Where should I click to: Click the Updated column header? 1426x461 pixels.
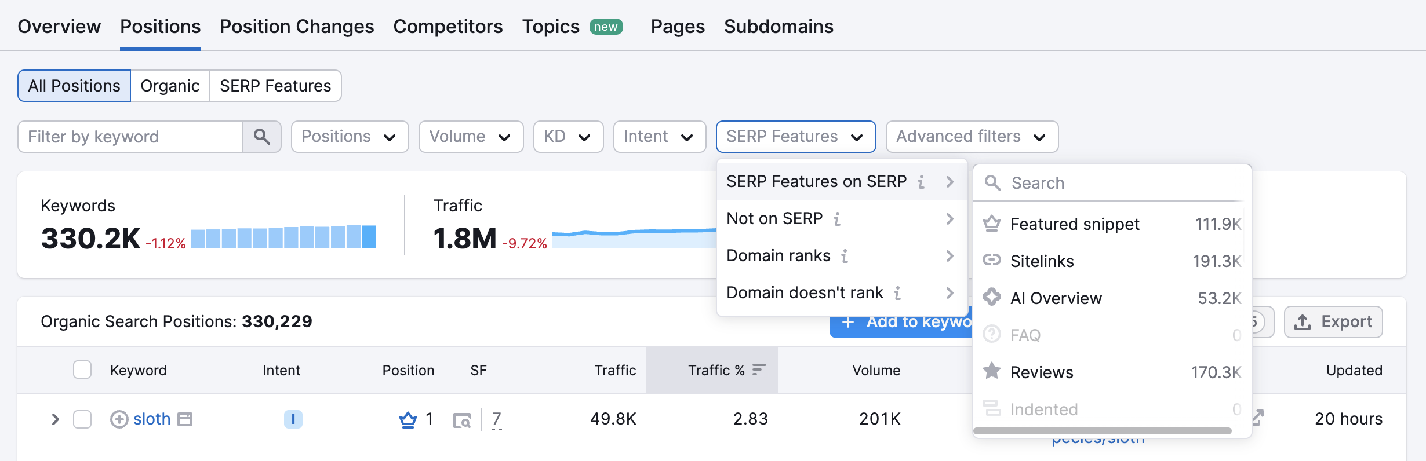click(1354, 370)
